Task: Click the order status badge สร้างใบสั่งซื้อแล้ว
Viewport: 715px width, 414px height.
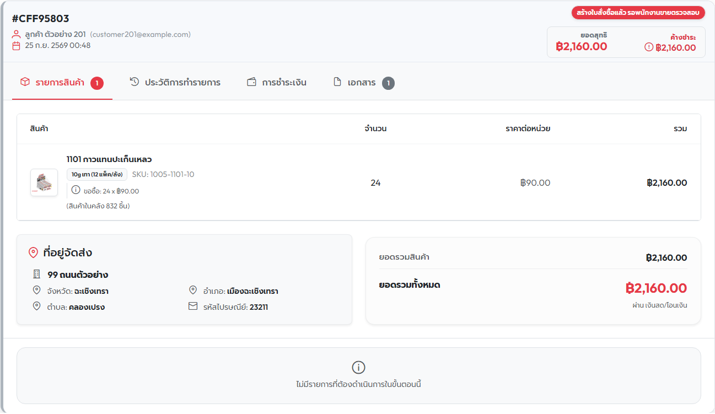Action: (x=638, y=13)
